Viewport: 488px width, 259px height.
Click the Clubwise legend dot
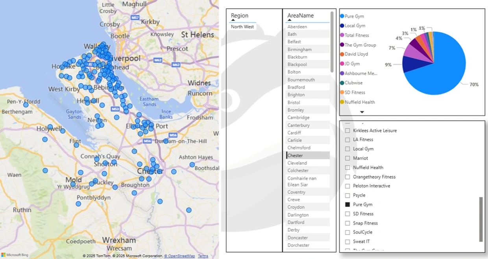[342, 83]
